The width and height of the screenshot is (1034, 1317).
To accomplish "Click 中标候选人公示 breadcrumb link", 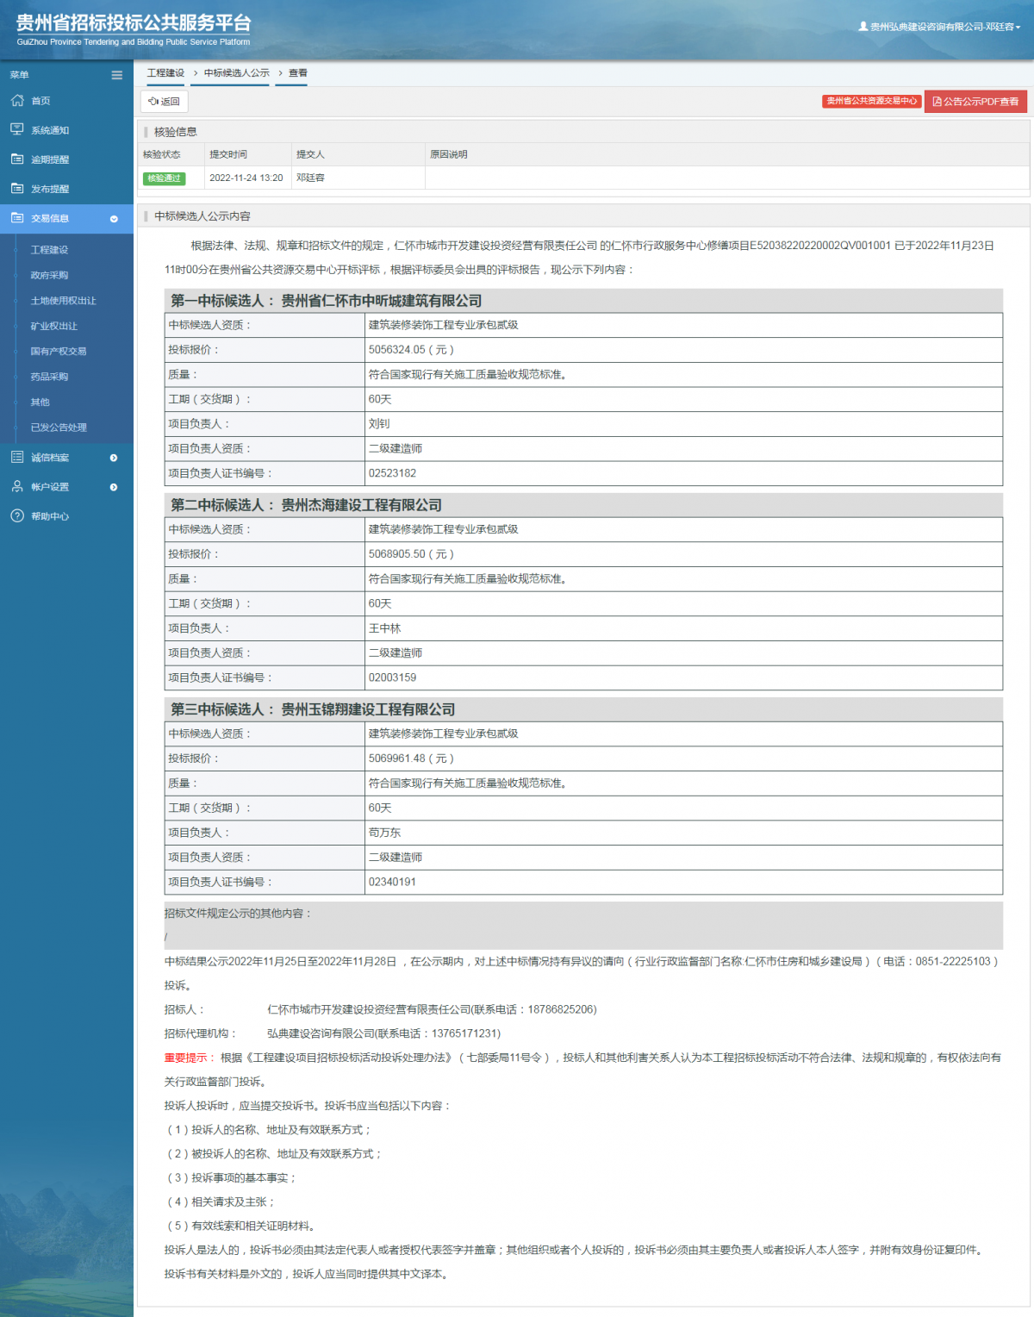I will point(237,73).
